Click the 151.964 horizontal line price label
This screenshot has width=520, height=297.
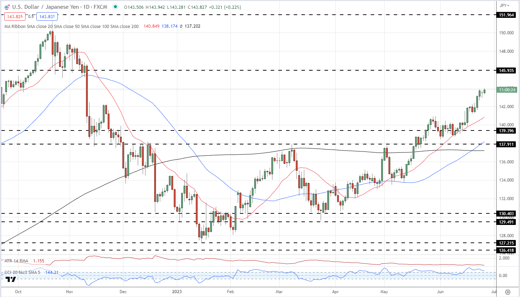click(x=506, y=15)
